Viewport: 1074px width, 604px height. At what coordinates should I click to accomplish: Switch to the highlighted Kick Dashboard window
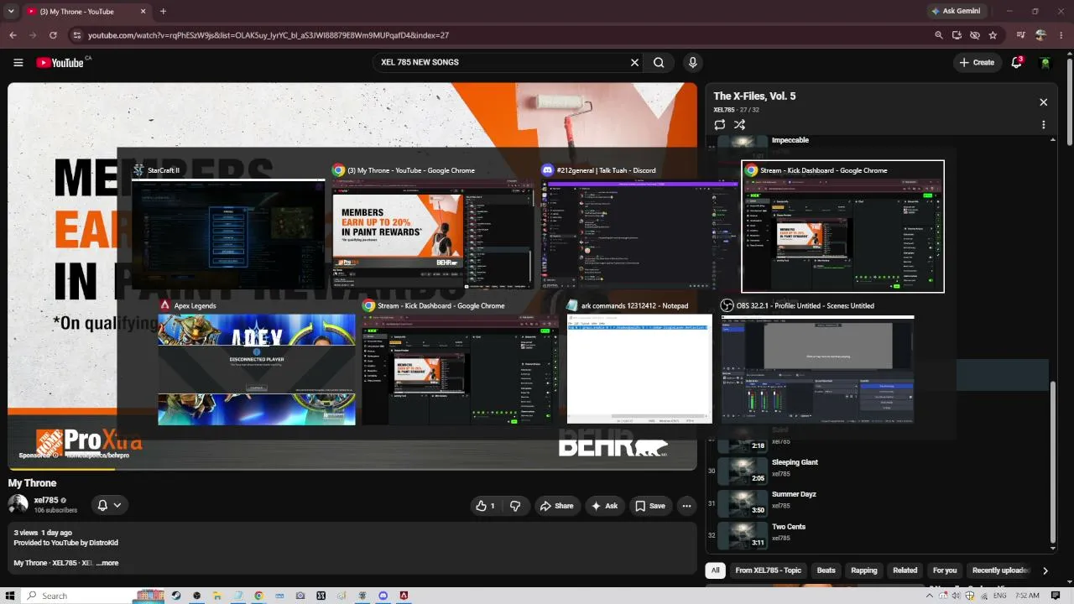843,226
